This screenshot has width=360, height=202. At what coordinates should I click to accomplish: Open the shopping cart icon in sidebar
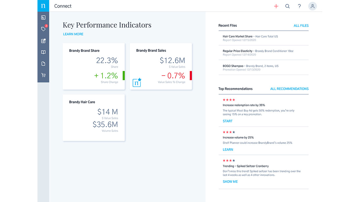pyautogui.click(x=43, y=75)
